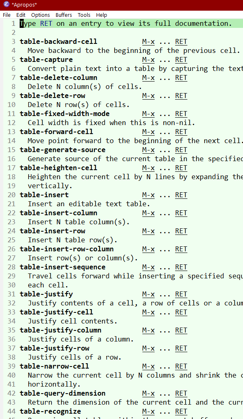This screenshot has width=243, height=419.
Task: Click M-x for table-query-dimension
Action: [x=148, y=393]
